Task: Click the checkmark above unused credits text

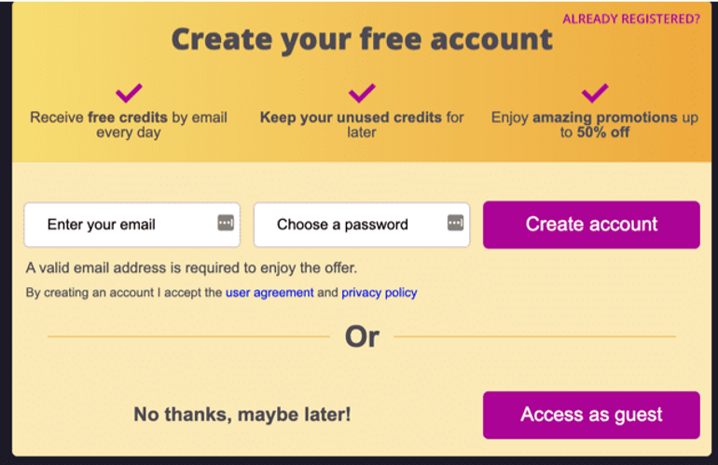Action: coord(362,93)
